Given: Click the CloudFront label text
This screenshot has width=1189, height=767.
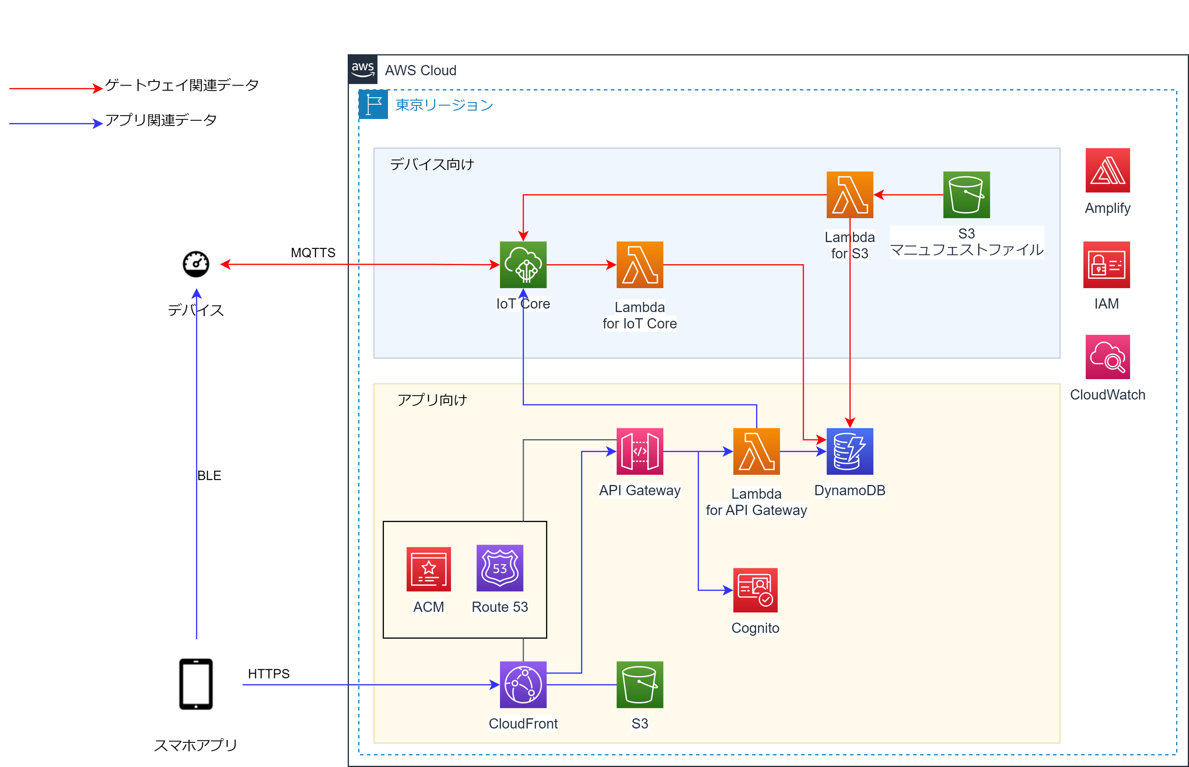Looking at the screenshot, I should click(x=523, y=724).
